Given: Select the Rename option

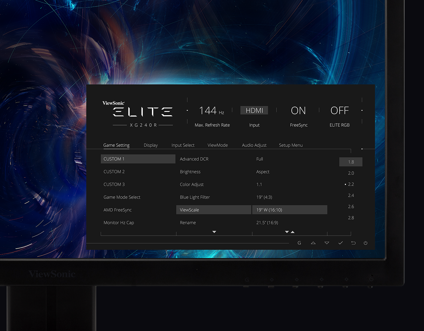Looking at the screenshot, I should (188, 223).
